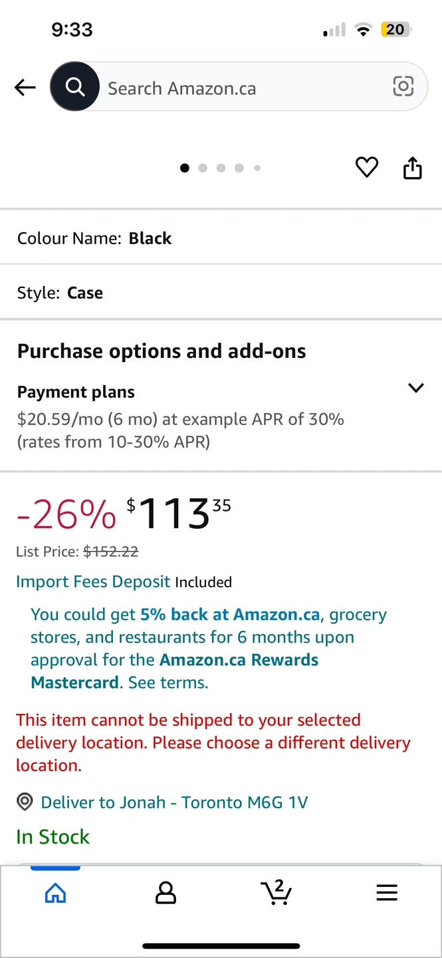Tap the magnifying glass search icon

click(x=74, y=86)
